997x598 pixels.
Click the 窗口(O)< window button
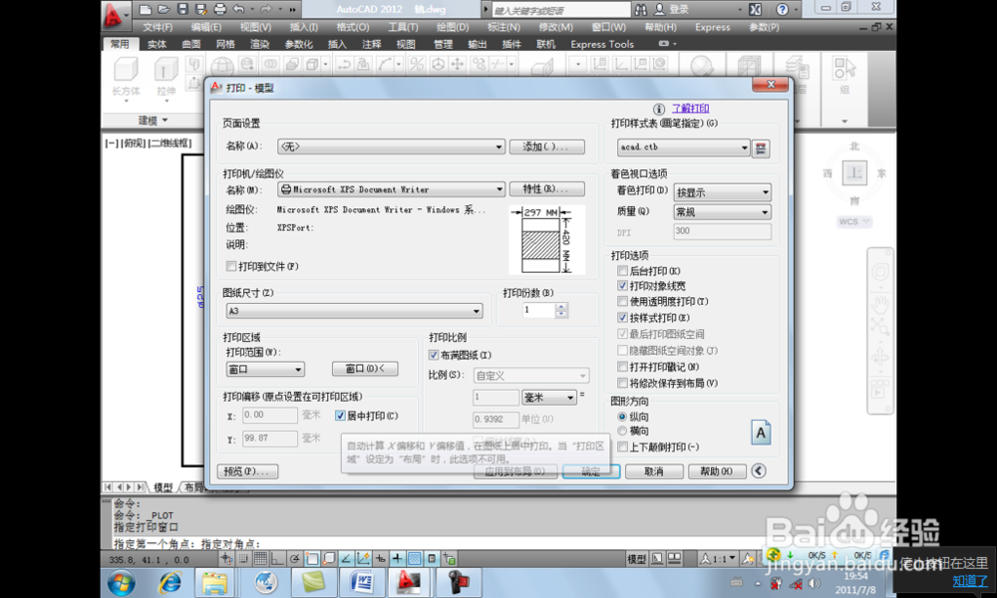point(365,369)
